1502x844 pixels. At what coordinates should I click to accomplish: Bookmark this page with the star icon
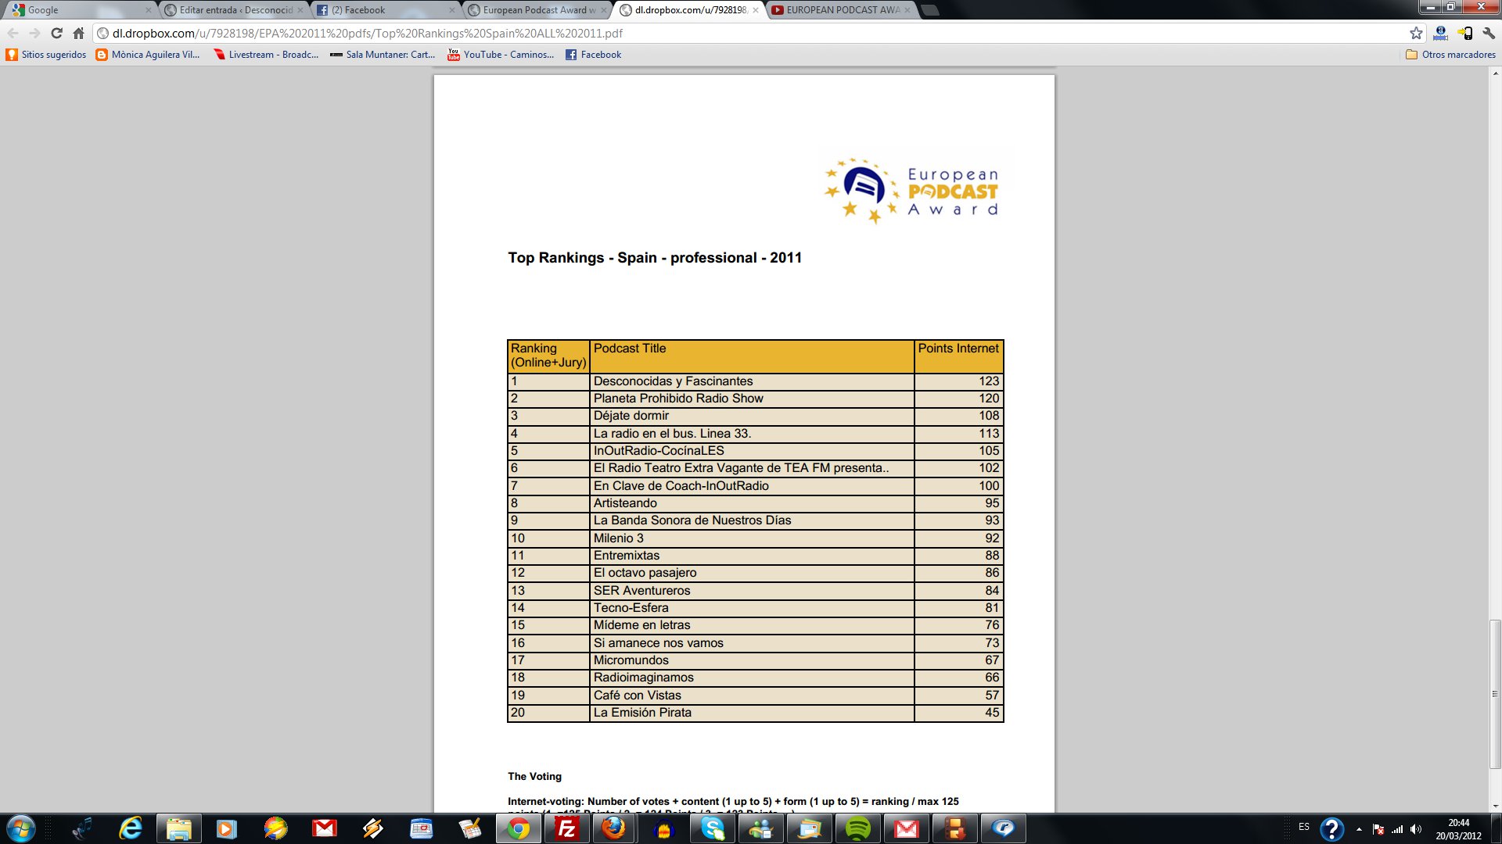[1416, 34]
